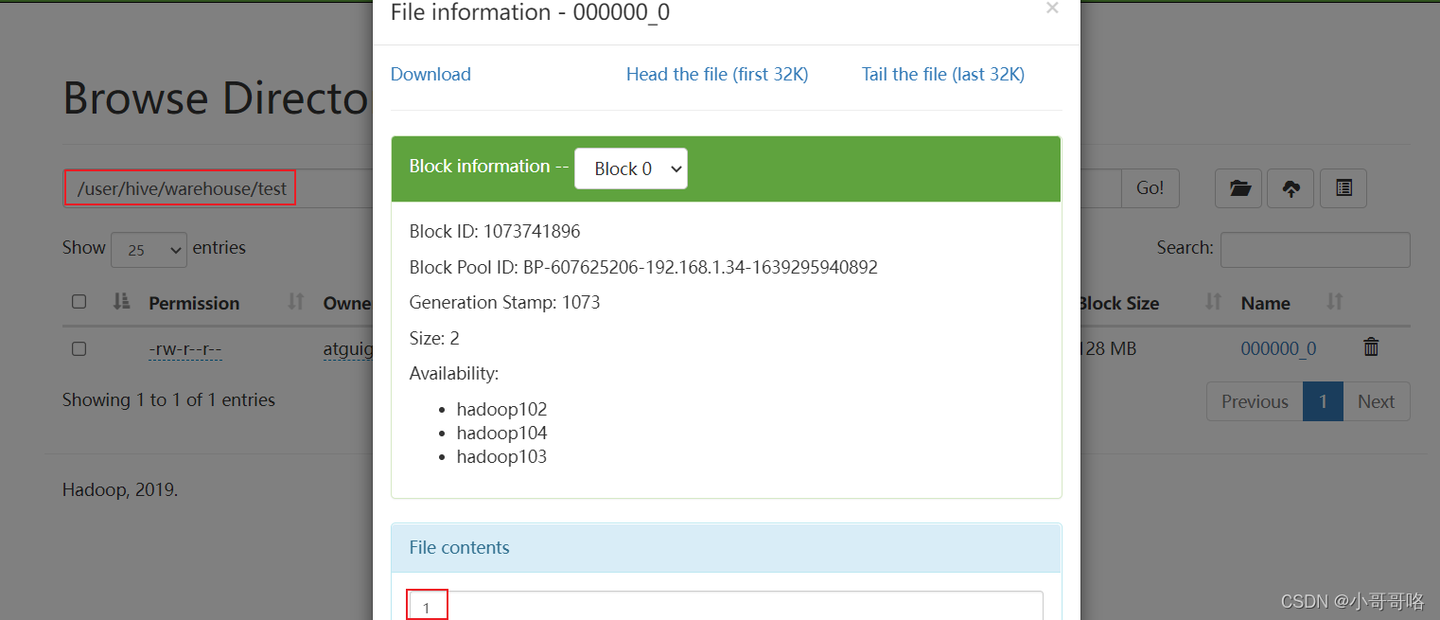1440x620 pixels.
Task: Click the upload files cloud icon
Action: tap(1291, 188)
